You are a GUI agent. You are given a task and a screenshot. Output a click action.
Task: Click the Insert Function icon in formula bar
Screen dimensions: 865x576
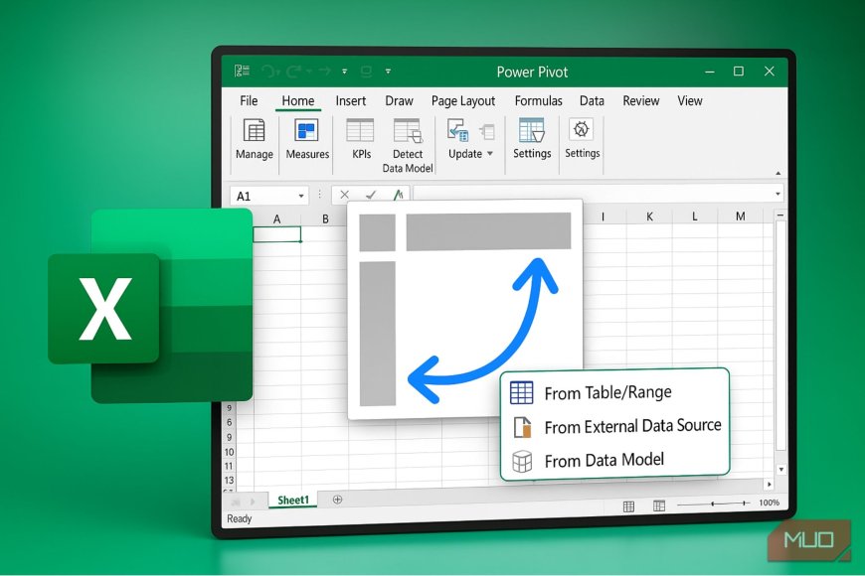tap(397, 194)
